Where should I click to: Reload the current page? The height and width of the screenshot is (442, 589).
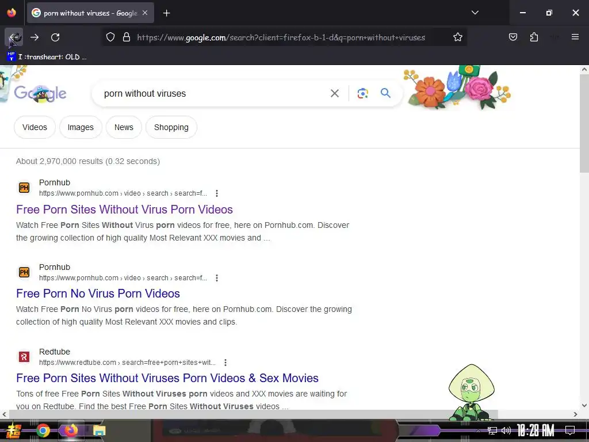click(55, 37)
